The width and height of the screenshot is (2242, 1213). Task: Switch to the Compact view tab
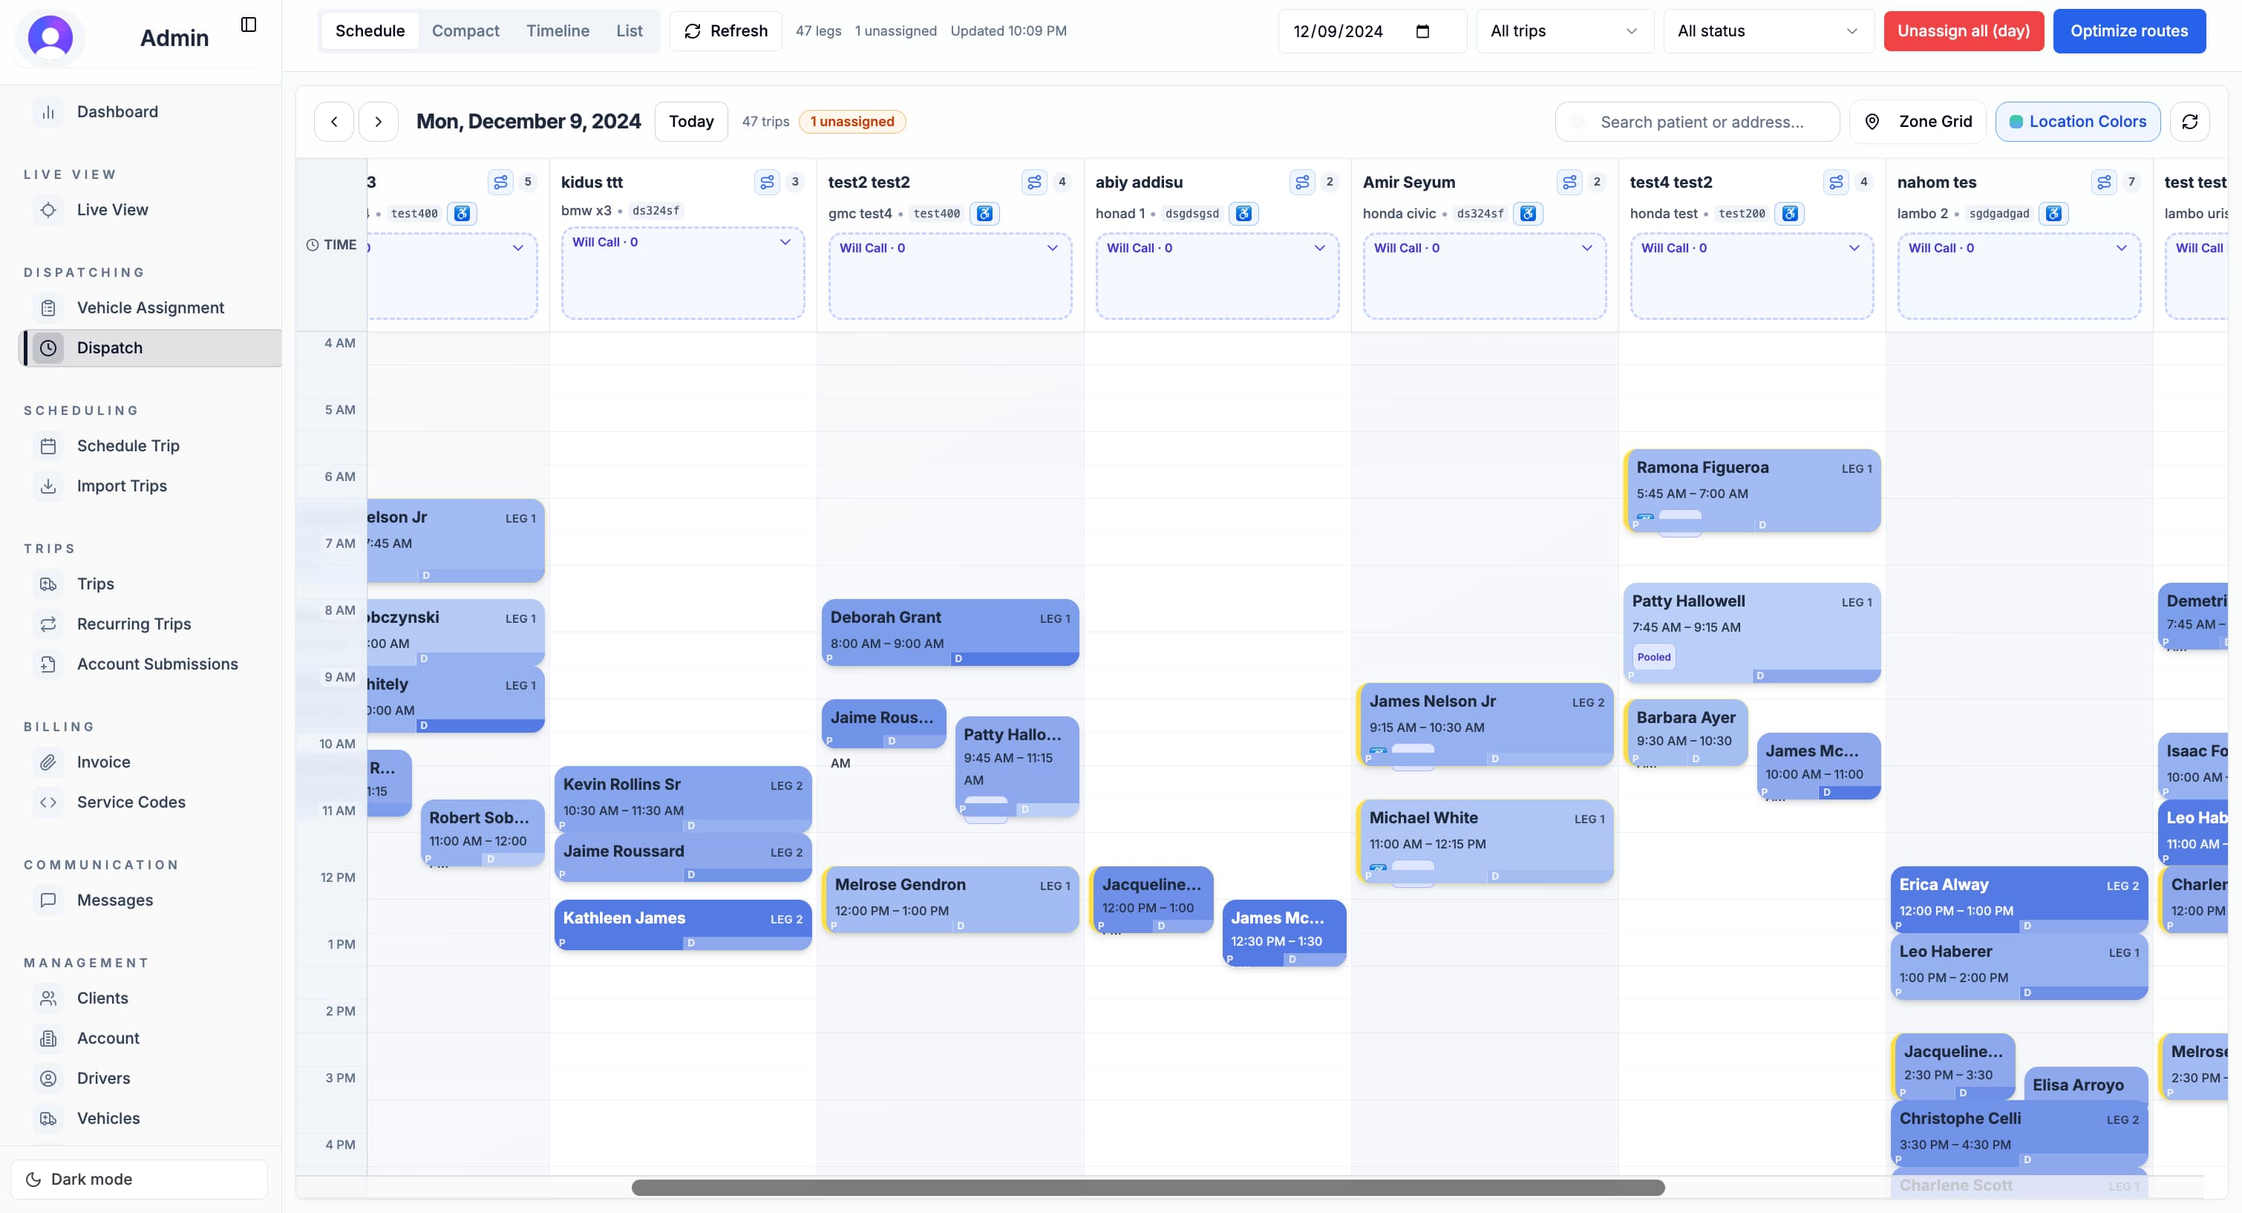point(465,31)
